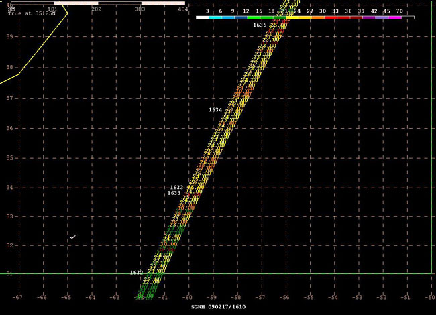Click the -60 longitude axis label
Viewport: 436px width, 315px height.
click(x=187, y=297)
